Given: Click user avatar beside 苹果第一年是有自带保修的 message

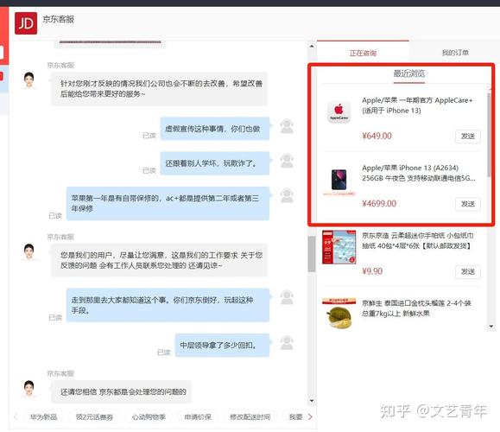Looking at the screenshot, I should (x=287, y=195).
